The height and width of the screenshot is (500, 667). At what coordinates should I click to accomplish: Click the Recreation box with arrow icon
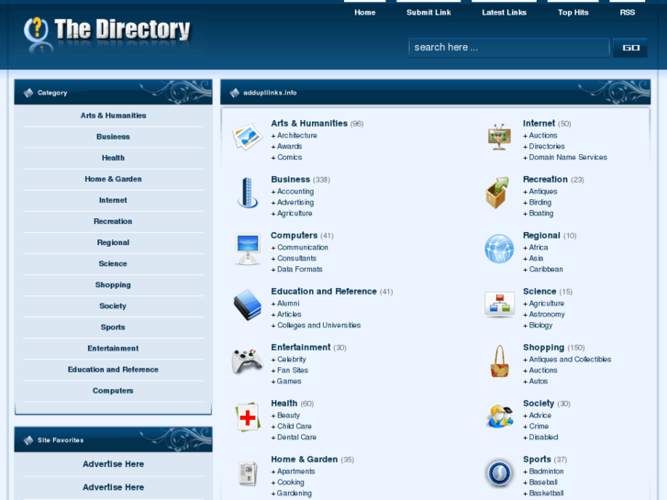[x=497, y=193]
